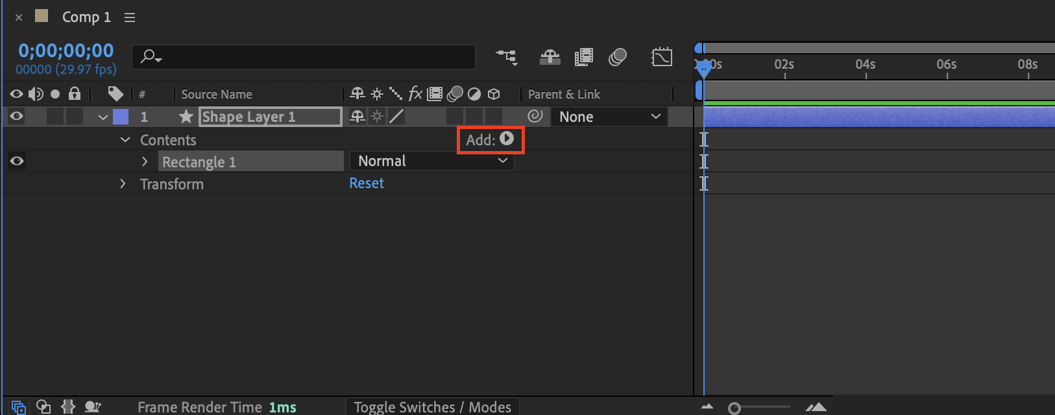The height and width of the screenshot is (415, 1055).
Task: Click the Lock padlock icon in column header
Action: 75,93
